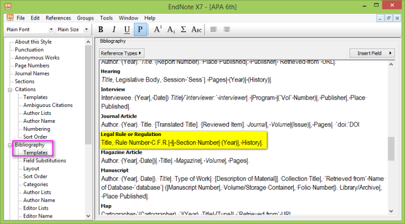Click the left align text icon

pos(214,30)
